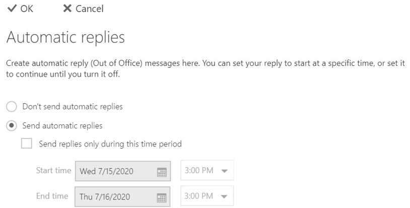The height and width of the screenshot is (208, 410).
Task: Open the Start time calendar picker icon
Action: 162,172
